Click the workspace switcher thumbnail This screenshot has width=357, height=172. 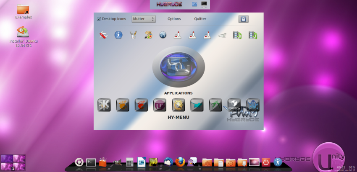coord(13,162)
